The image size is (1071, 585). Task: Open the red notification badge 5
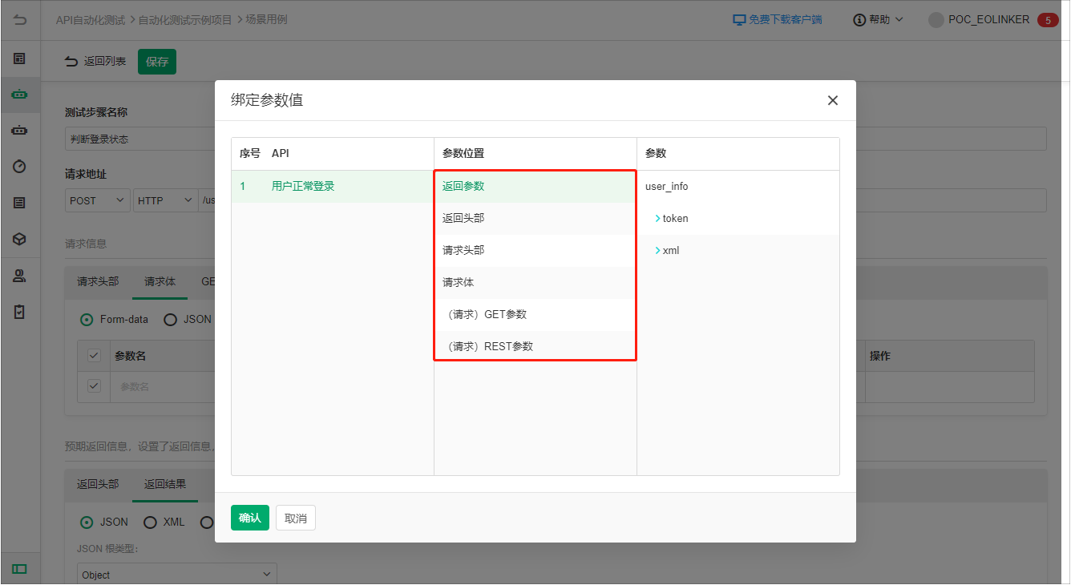pyautogui.click(x=1048, y=20)
